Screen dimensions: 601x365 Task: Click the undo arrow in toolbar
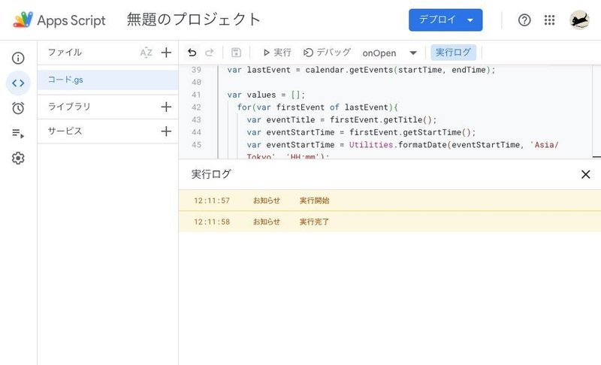click(x=192, y=53)
